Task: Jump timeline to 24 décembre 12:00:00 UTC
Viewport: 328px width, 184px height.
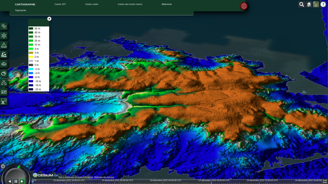Action: coord(262,181)
